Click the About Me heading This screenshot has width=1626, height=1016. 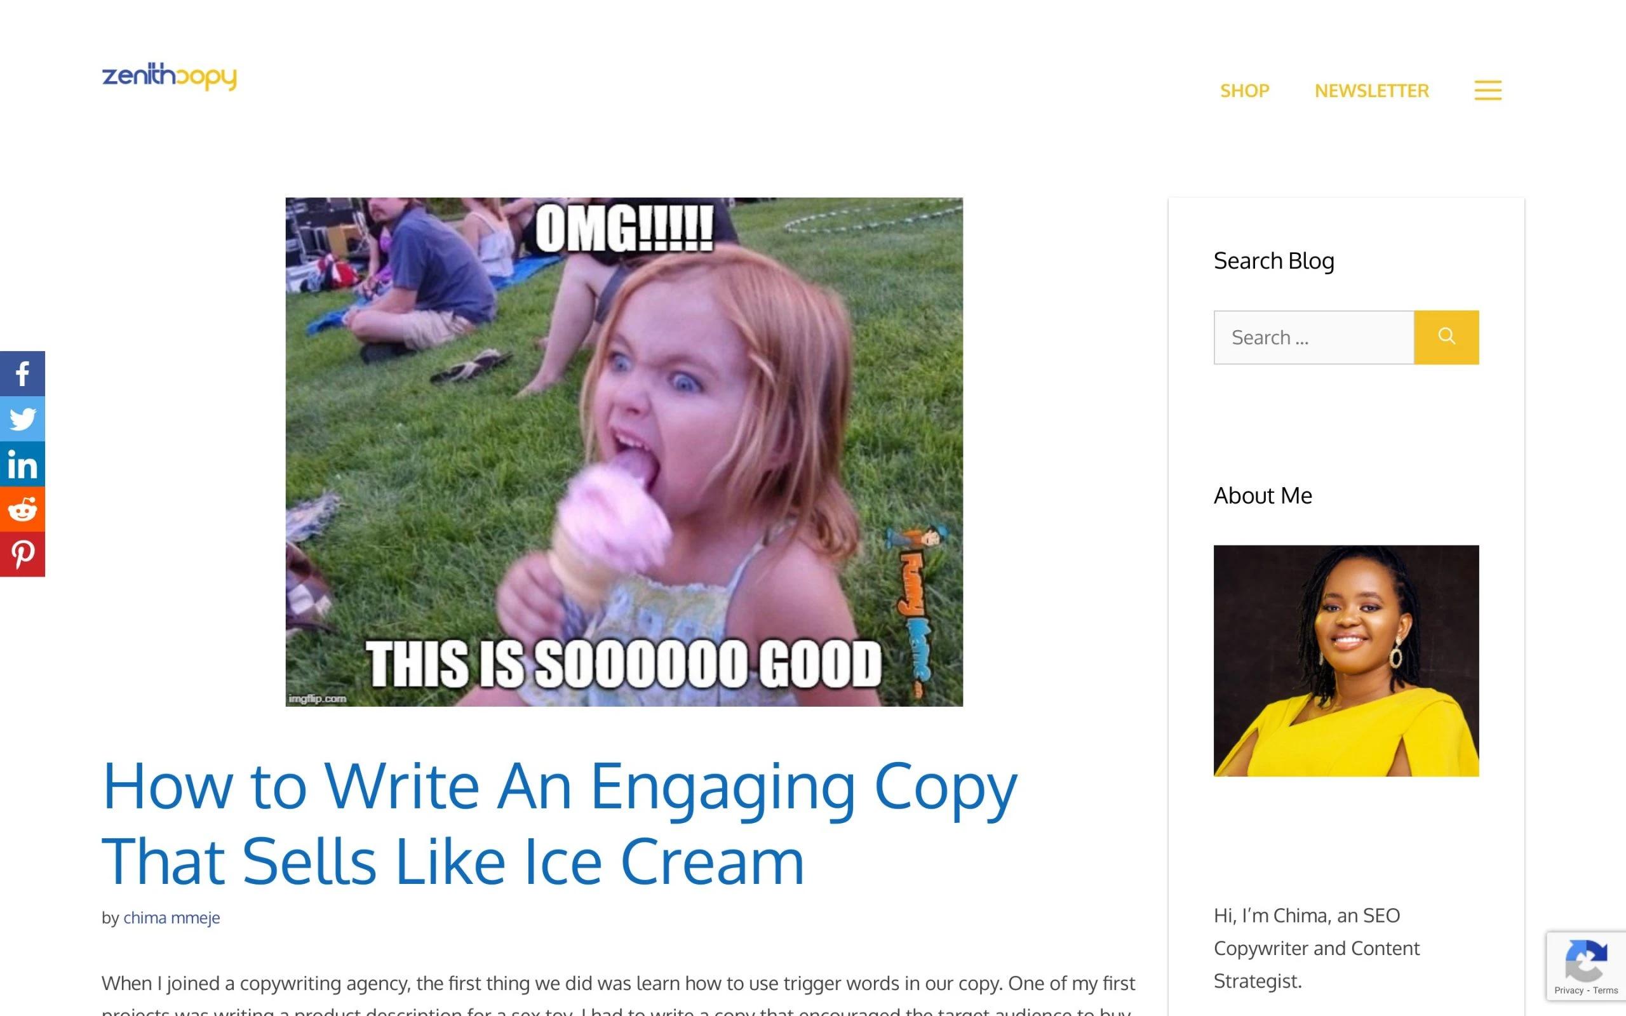pyautogui.click(x=1263, y=495)
